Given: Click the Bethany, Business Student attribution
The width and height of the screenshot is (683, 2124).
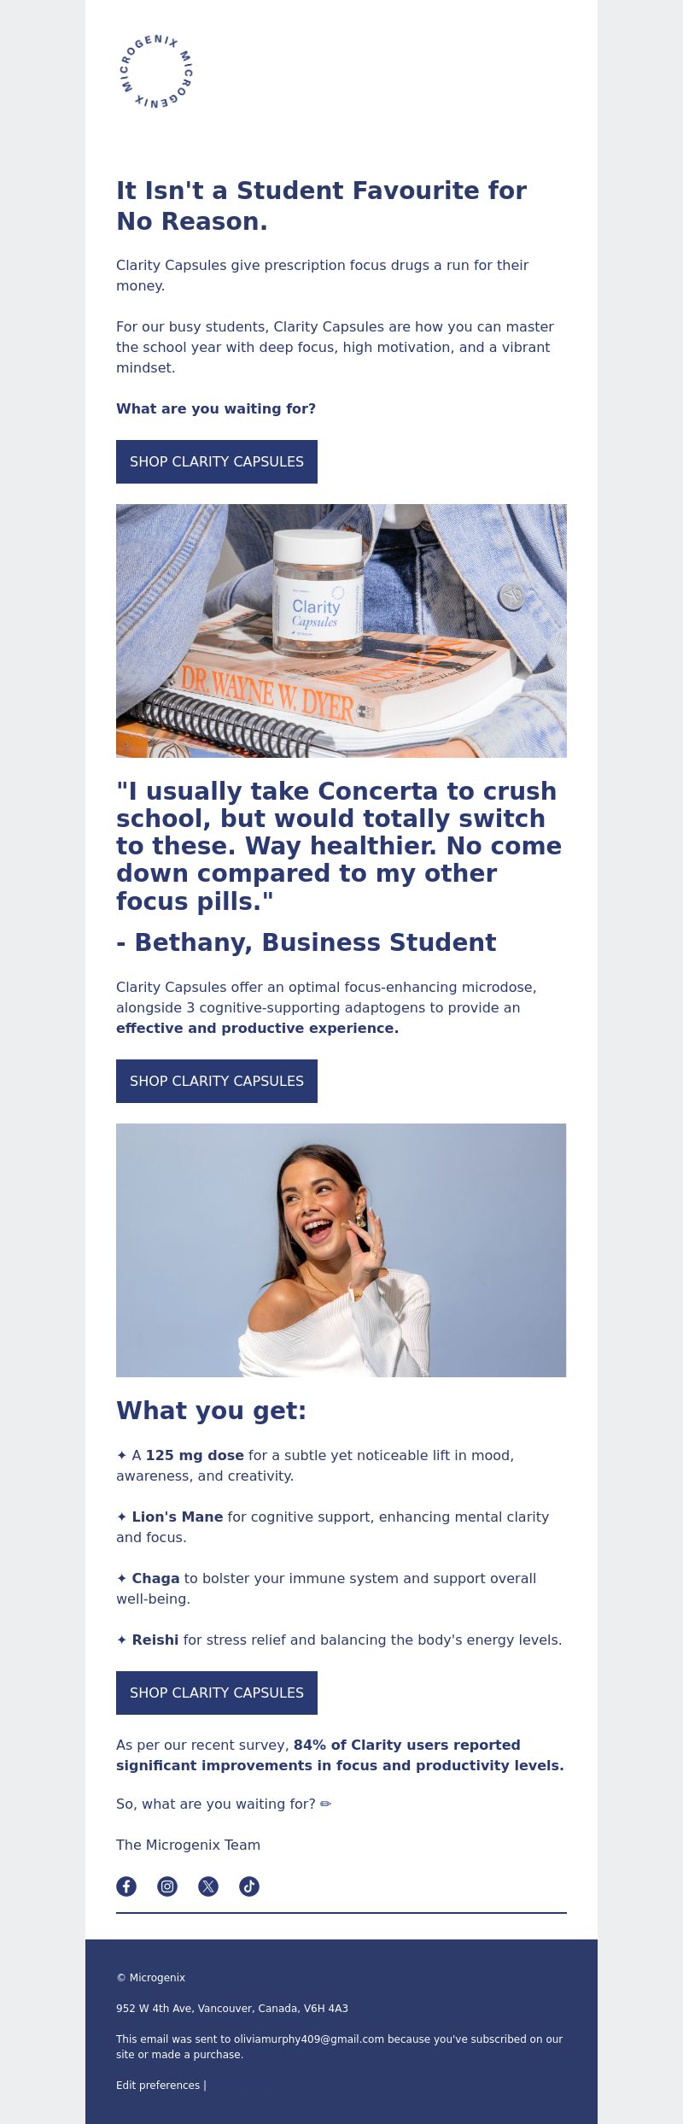Looking at the screenshot, I should pos(306,942).
